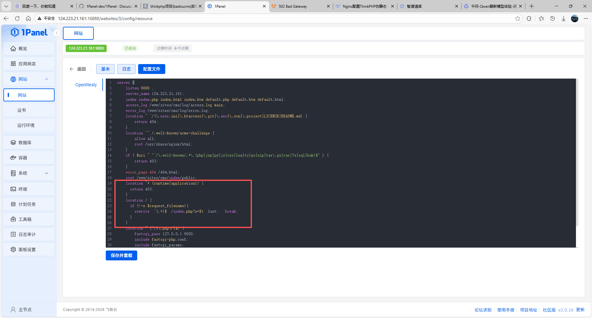Open panel settings gear icon

coord(13,250)
